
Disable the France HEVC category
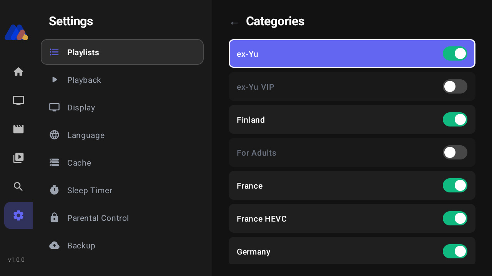coord(455,219)
